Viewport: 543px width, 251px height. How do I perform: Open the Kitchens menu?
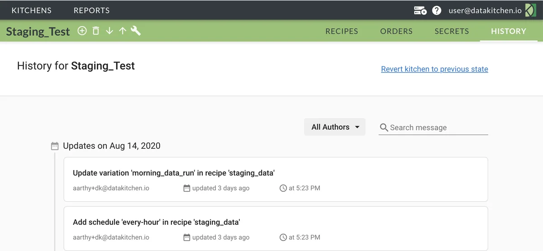tap(32, 10)
